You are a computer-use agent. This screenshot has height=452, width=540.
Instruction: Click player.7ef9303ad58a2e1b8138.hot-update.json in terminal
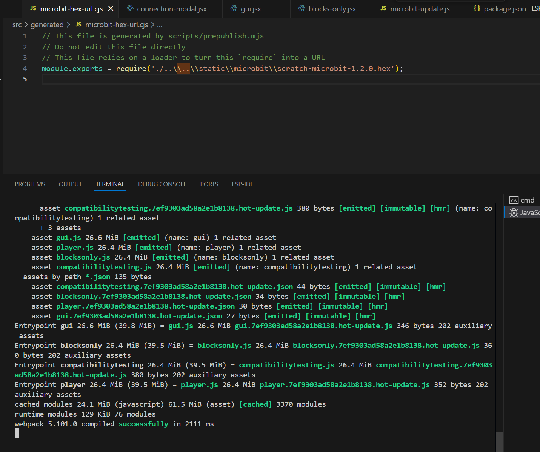point(145,306)
